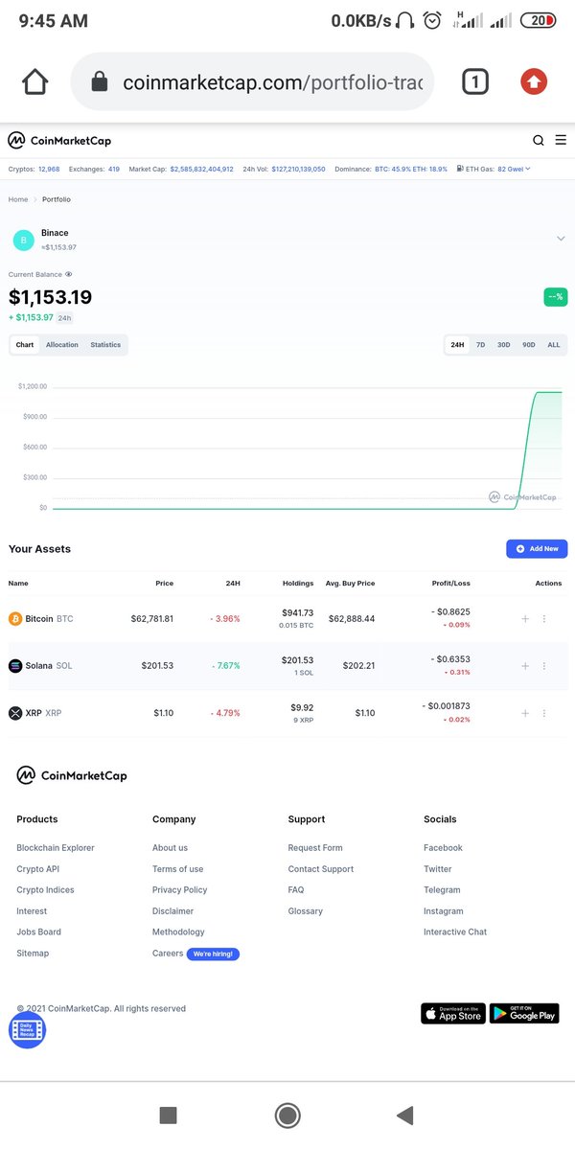Tap the lock icon in address bar
The image size is (575, 1150).
(x=99, y=82)
